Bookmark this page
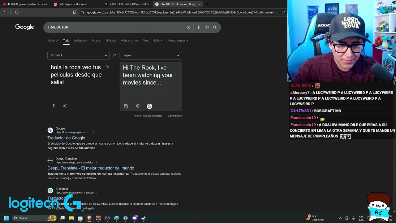 point(75,12)
